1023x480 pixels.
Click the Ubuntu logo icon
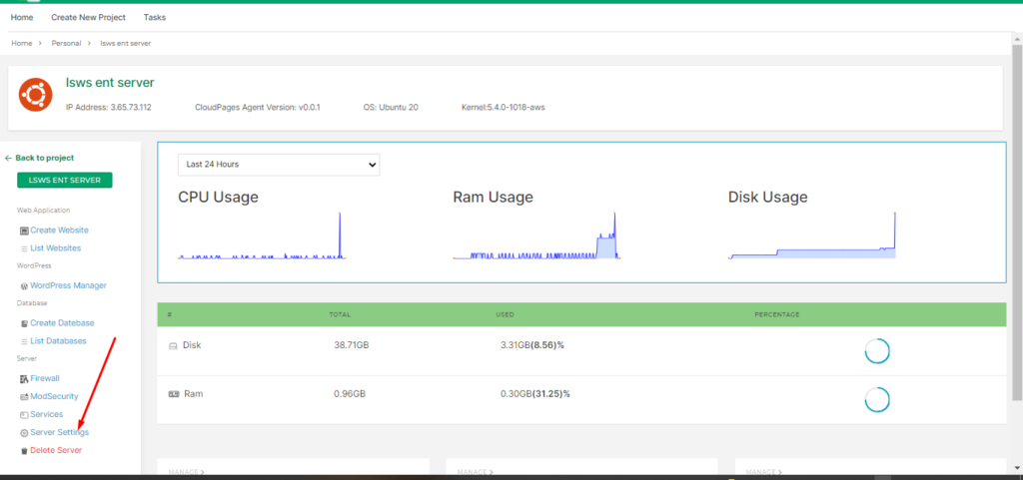click(36, 95)
